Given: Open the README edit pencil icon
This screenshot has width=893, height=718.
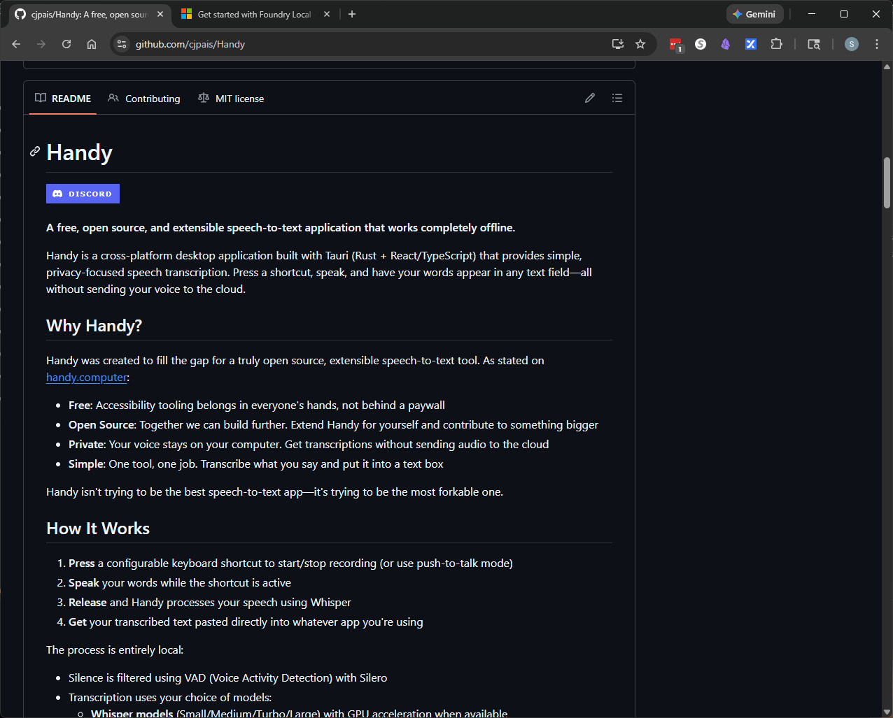Looking at the screenshot, I should pyautogui.click(x=590, y=98).
